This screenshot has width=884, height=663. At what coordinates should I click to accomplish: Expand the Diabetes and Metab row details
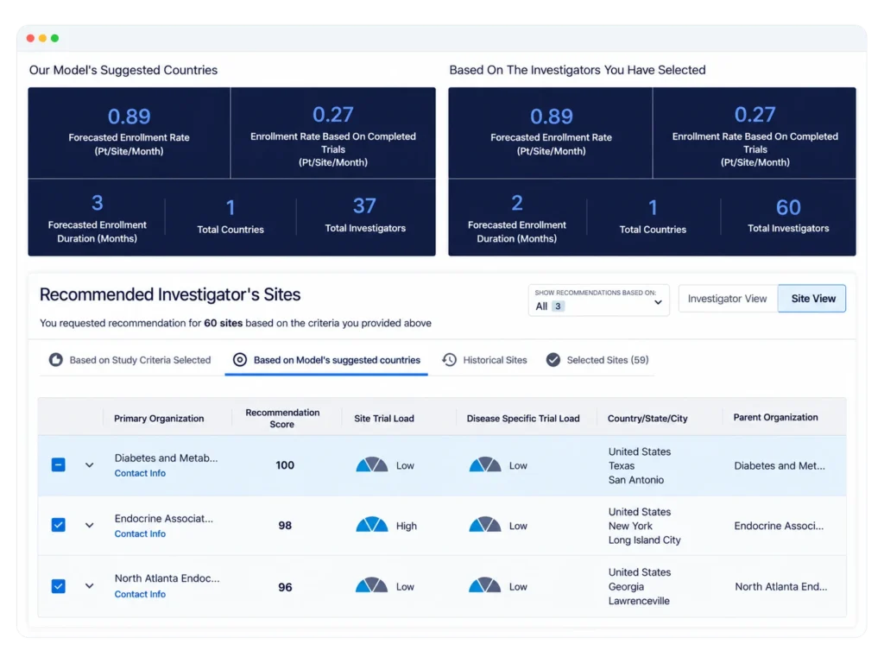(89, 465)
